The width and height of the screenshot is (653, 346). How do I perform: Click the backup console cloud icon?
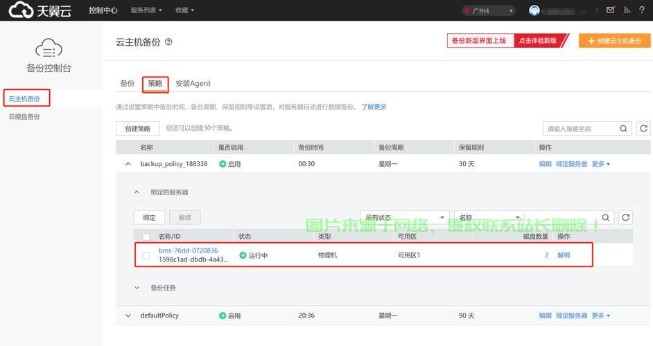49,48
